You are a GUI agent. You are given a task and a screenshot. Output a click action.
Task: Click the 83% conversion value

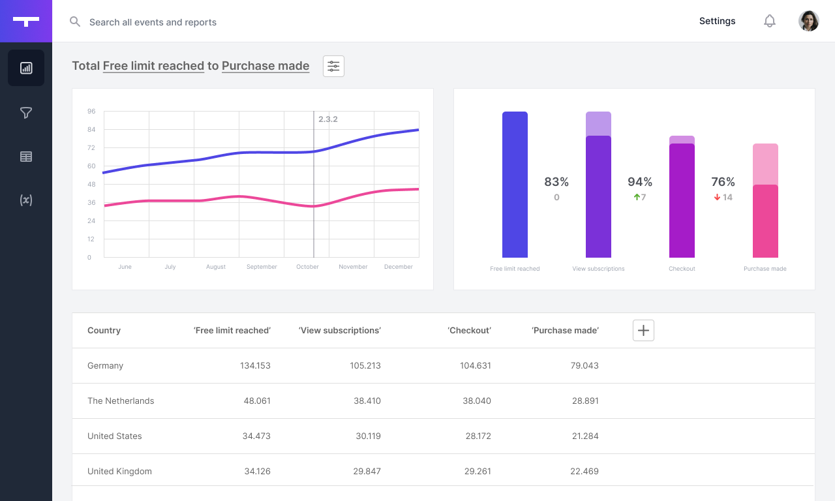[x=556, y=182]
